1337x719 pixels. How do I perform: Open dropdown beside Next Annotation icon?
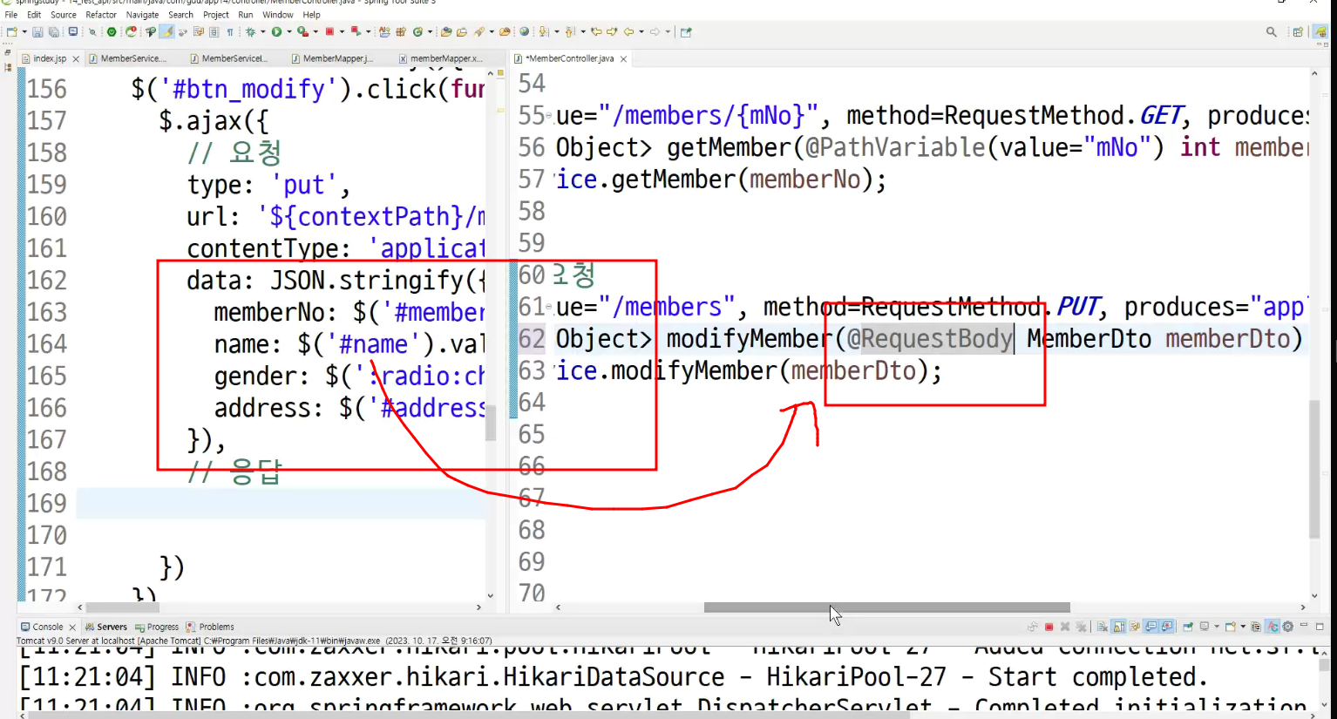coord(556,32)
